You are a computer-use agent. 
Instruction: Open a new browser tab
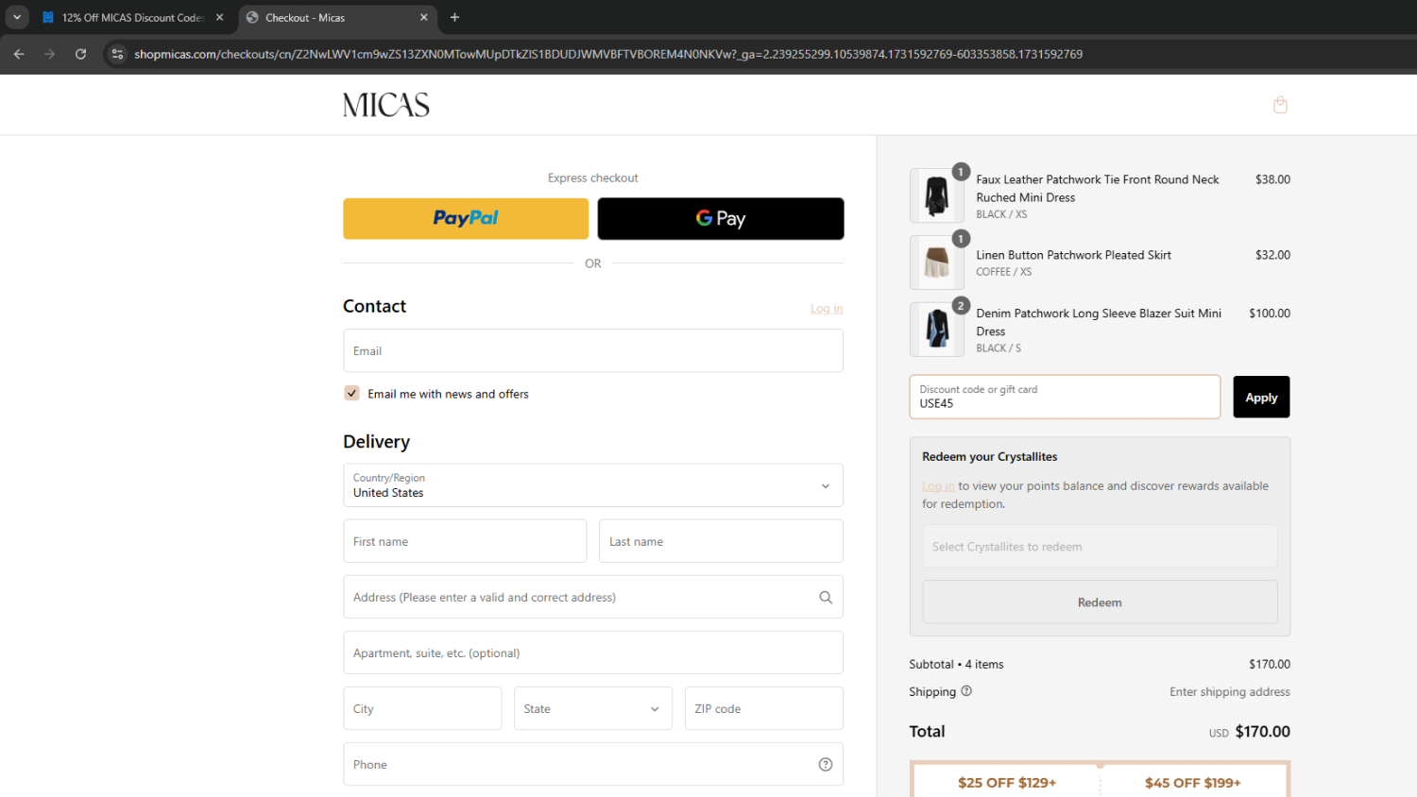click(454, 17)
